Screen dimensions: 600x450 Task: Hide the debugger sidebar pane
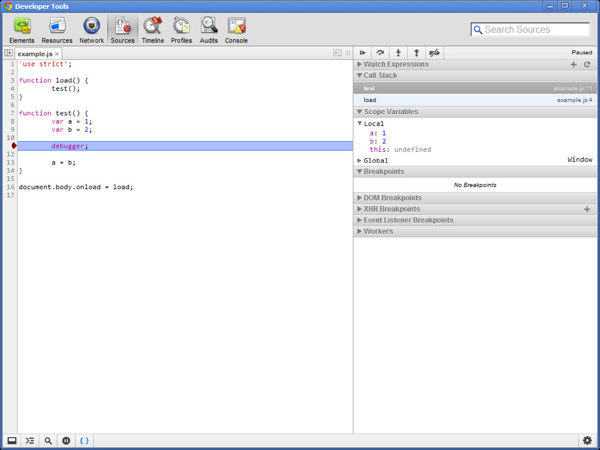337,53
